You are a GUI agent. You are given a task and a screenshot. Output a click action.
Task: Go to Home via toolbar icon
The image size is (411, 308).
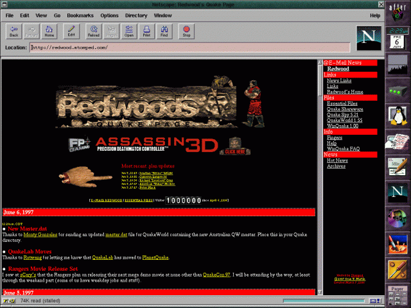[49, 30]
